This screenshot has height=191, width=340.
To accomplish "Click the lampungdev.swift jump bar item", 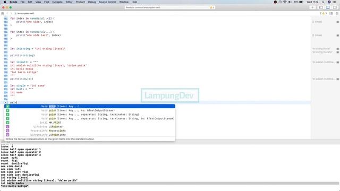I will (x=24, y=13).
